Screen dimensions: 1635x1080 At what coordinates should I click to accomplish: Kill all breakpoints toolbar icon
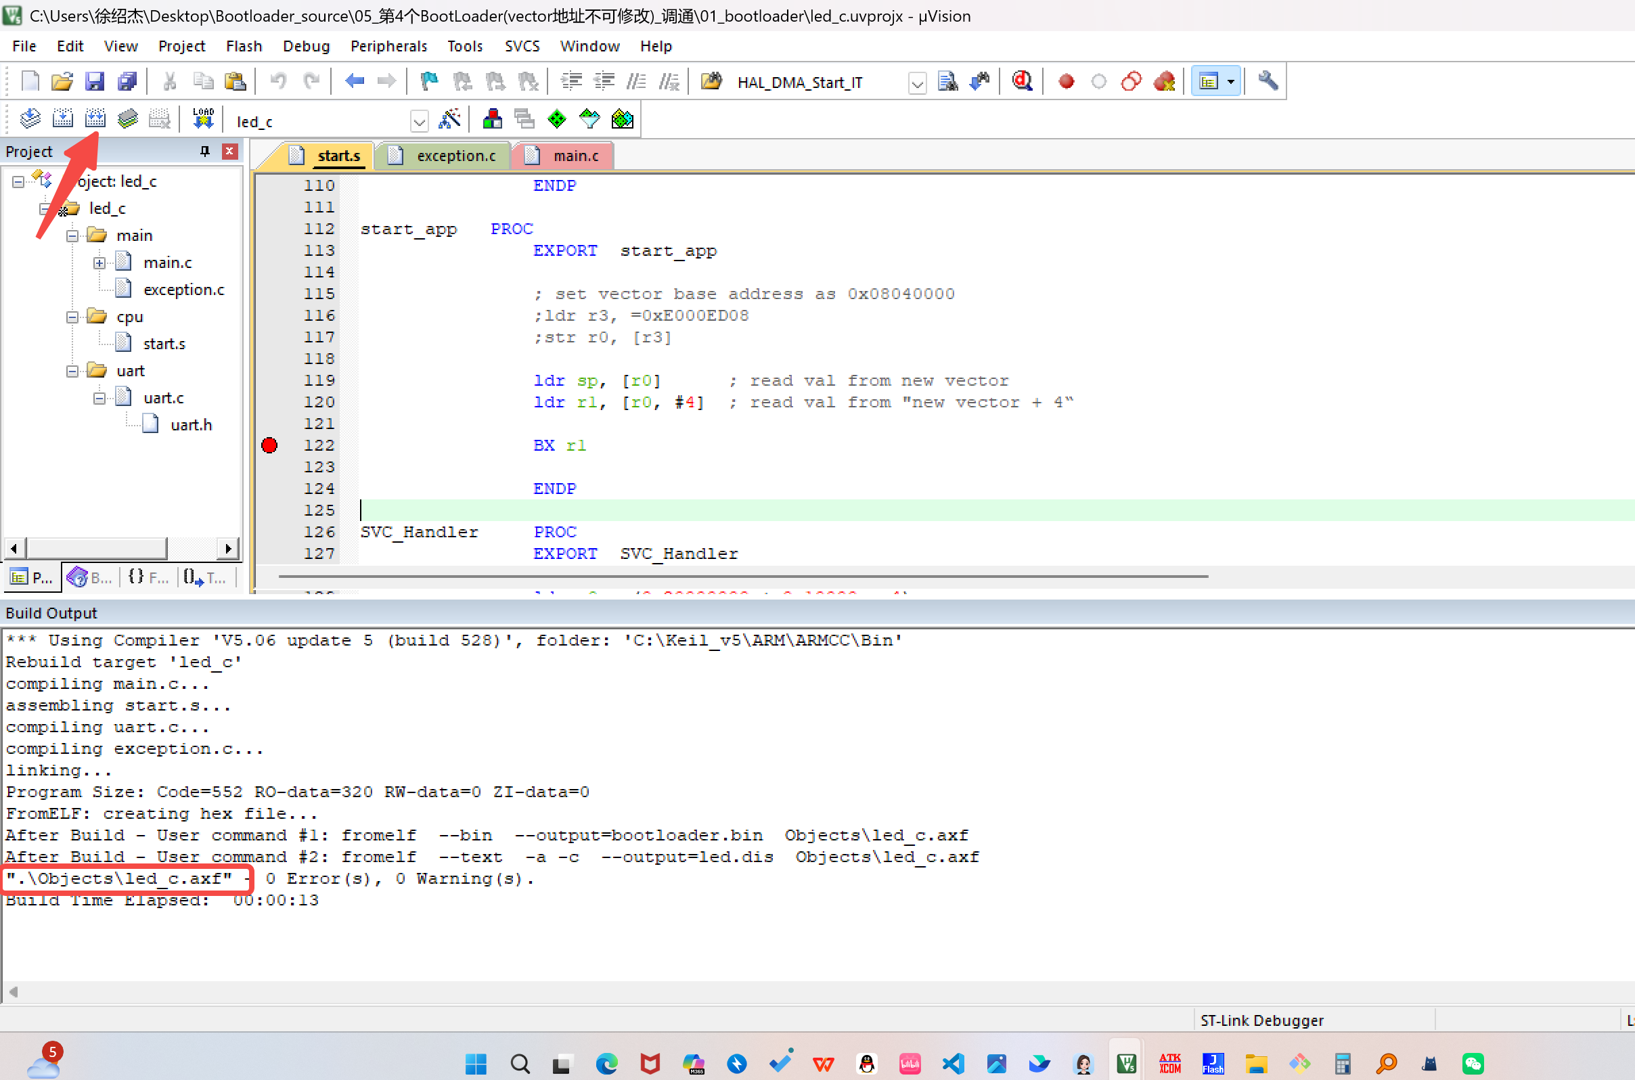[1164, 81]
